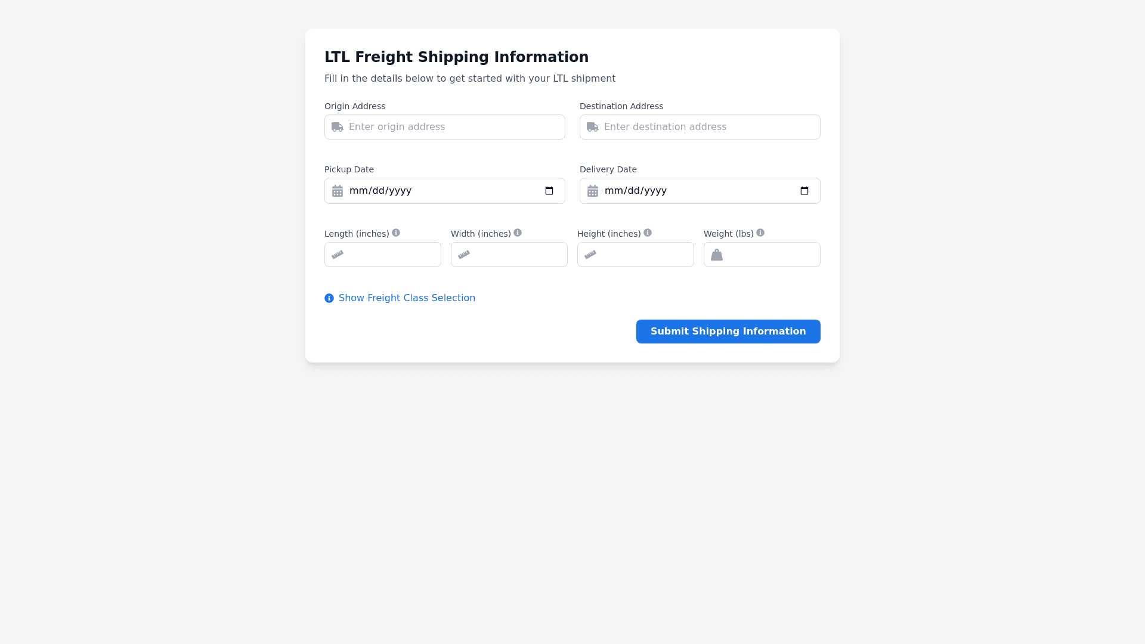Click the Height info tooltip icon
The image size is (1145, 644).
pos(648,233)
